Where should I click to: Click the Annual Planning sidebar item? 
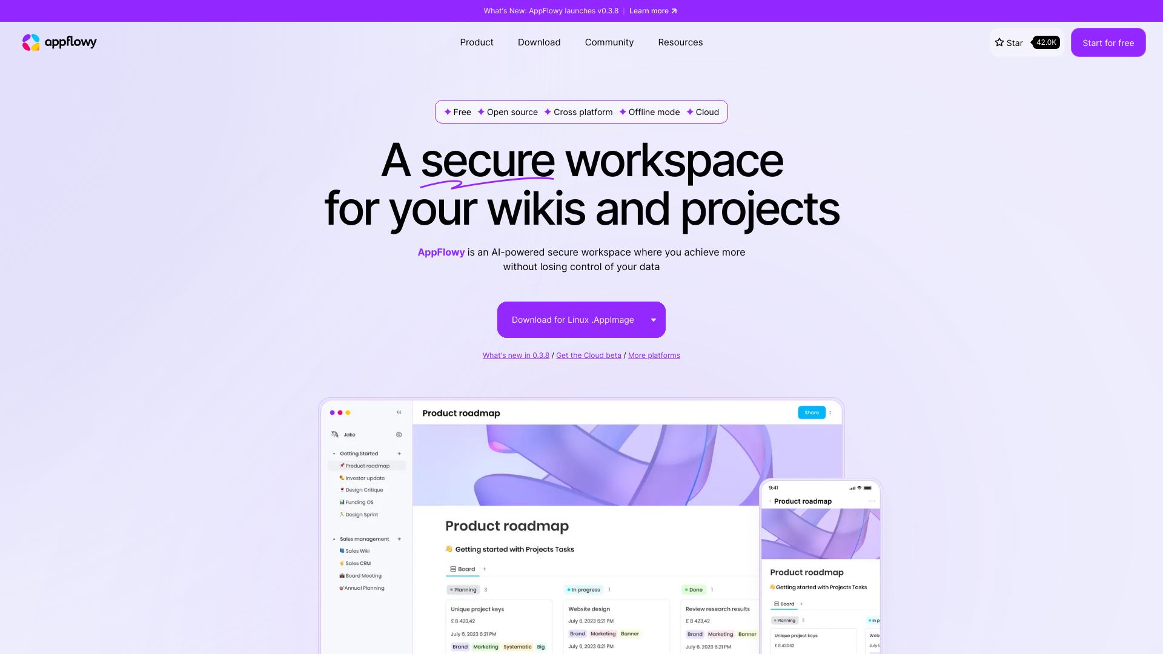[x=363, y=588]
